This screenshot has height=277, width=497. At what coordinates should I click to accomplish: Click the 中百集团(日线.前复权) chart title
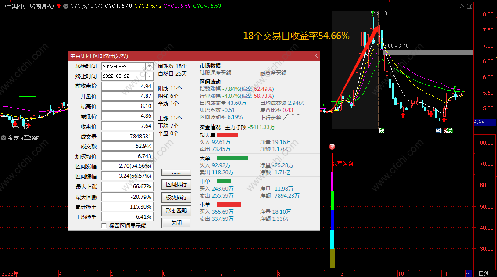coord(28,6)
